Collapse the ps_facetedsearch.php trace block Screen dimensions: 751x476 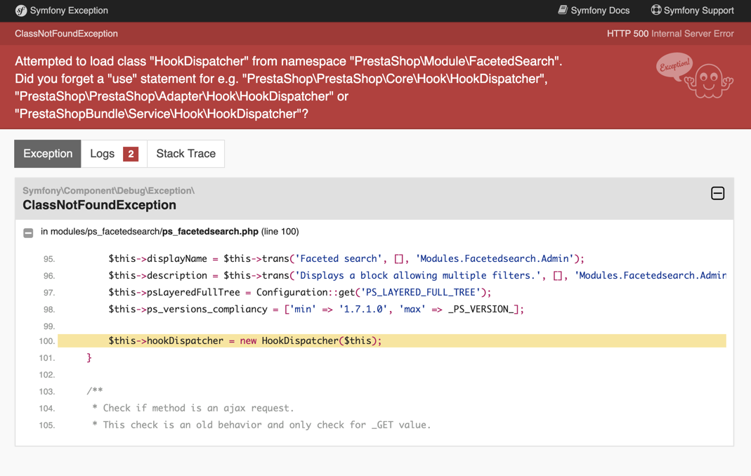click(x=28, y=232)
